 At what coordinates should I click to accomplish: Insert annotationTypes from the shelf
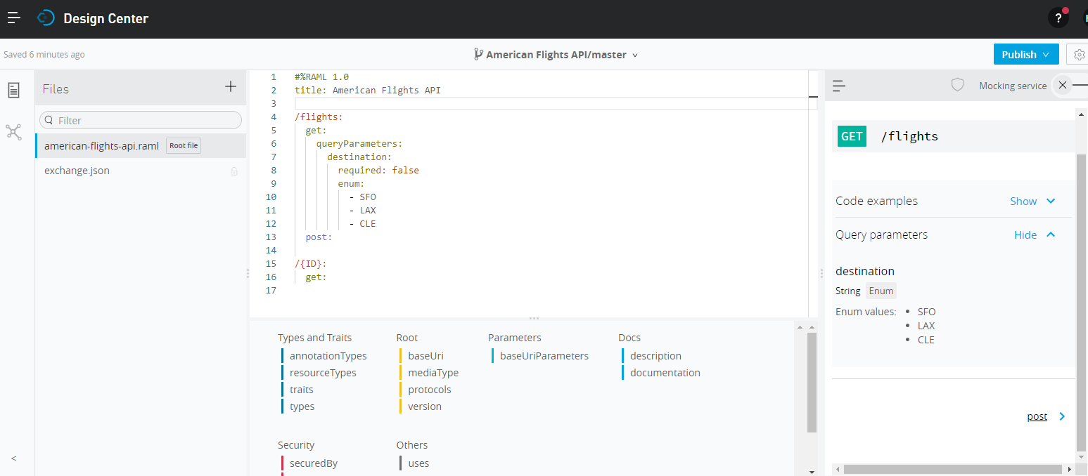pos(328,356)
